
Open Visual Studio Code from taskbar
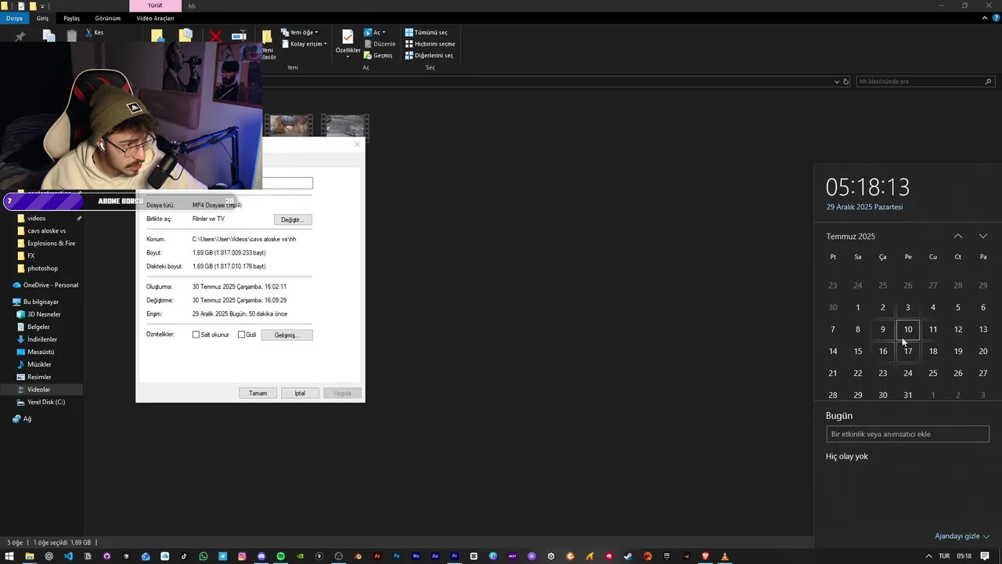pos(68,556)
